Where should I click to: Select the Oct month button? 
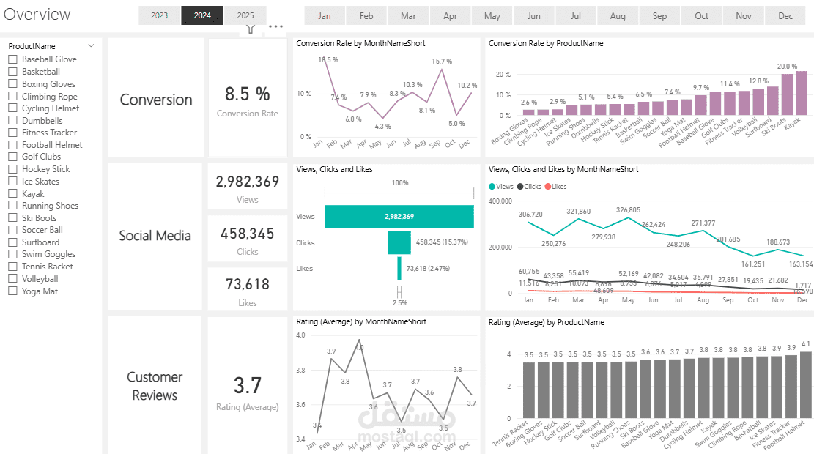click(701, 15)
